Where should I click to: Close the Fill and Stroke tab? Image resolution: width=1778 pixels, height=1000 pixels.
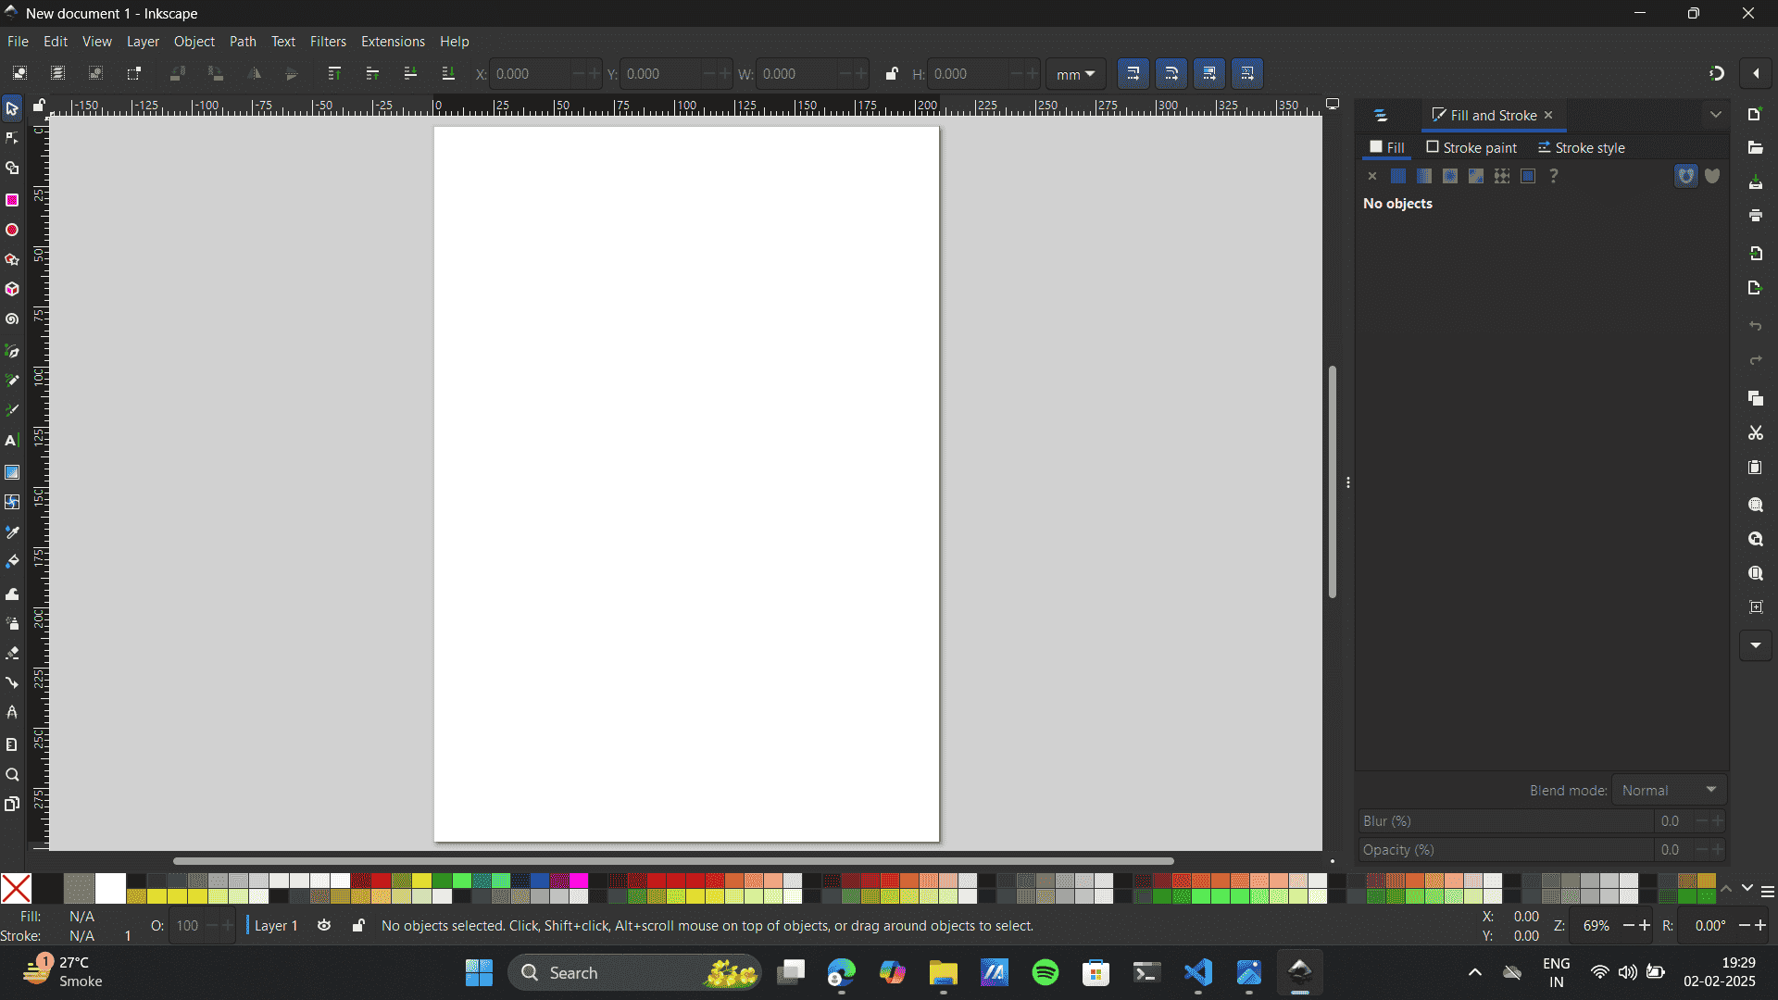[x=1548, y=115]
